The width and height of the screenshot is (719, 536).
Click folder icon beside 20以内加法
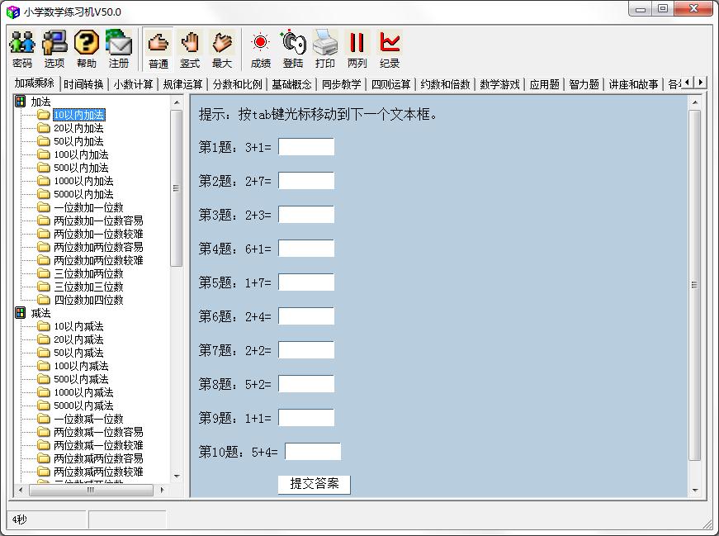(44, 127)
